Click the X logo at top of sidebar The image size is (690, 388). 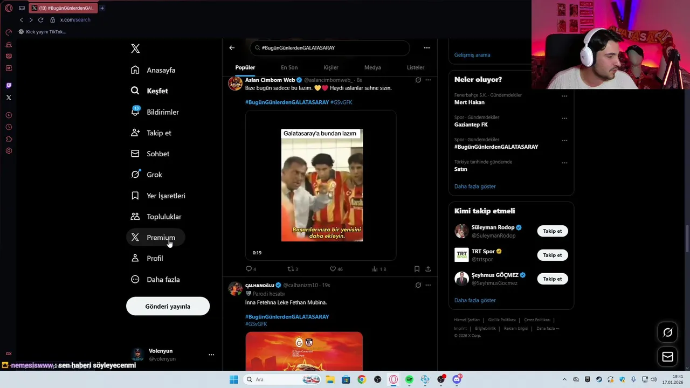pos(135,48)
